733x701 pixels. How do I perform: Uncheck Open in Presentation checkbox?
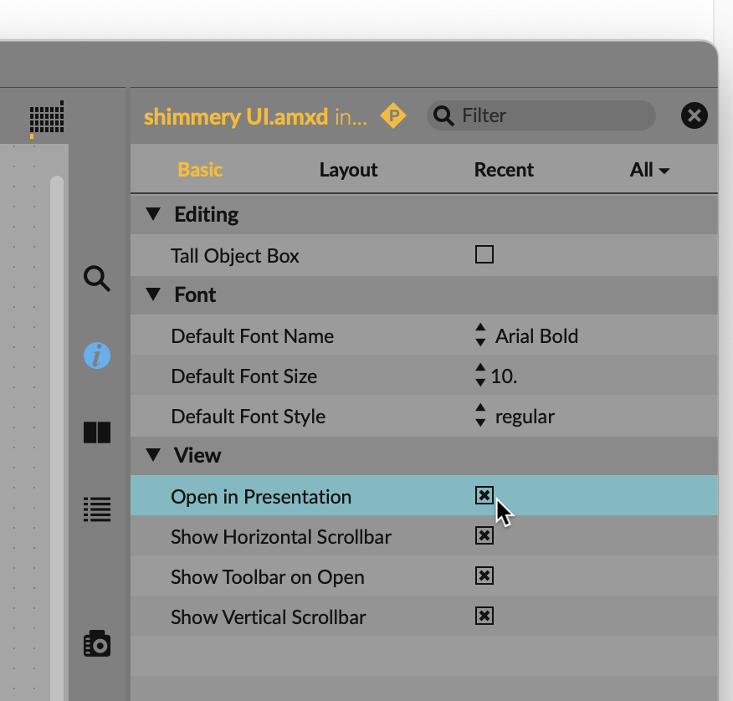click(x=484, y=495)
